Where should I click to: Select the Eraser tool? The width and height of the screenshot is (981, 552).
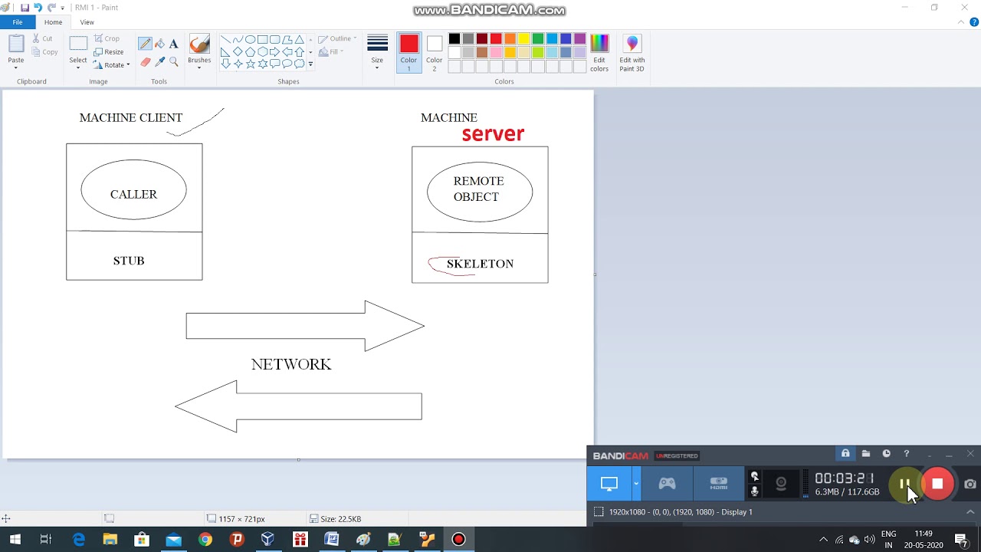coord(145,62)
